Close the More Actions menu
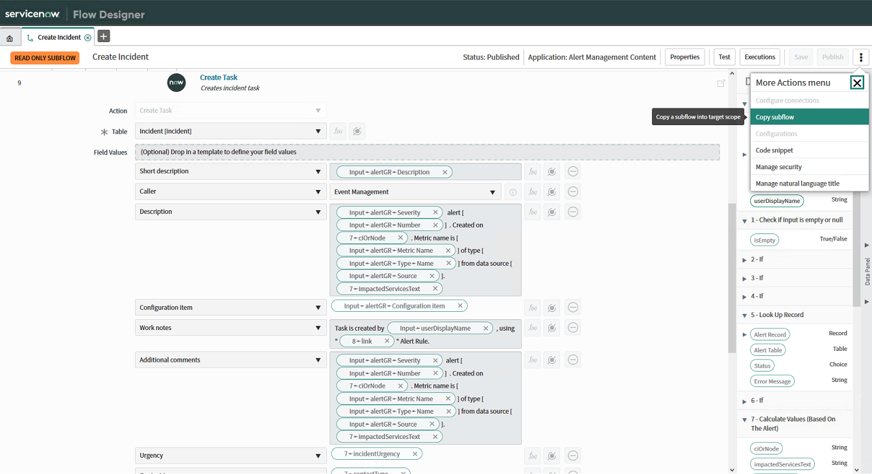The height and width of the screenshot is (474, 872). pyautogui.click(x=857, y=82)
